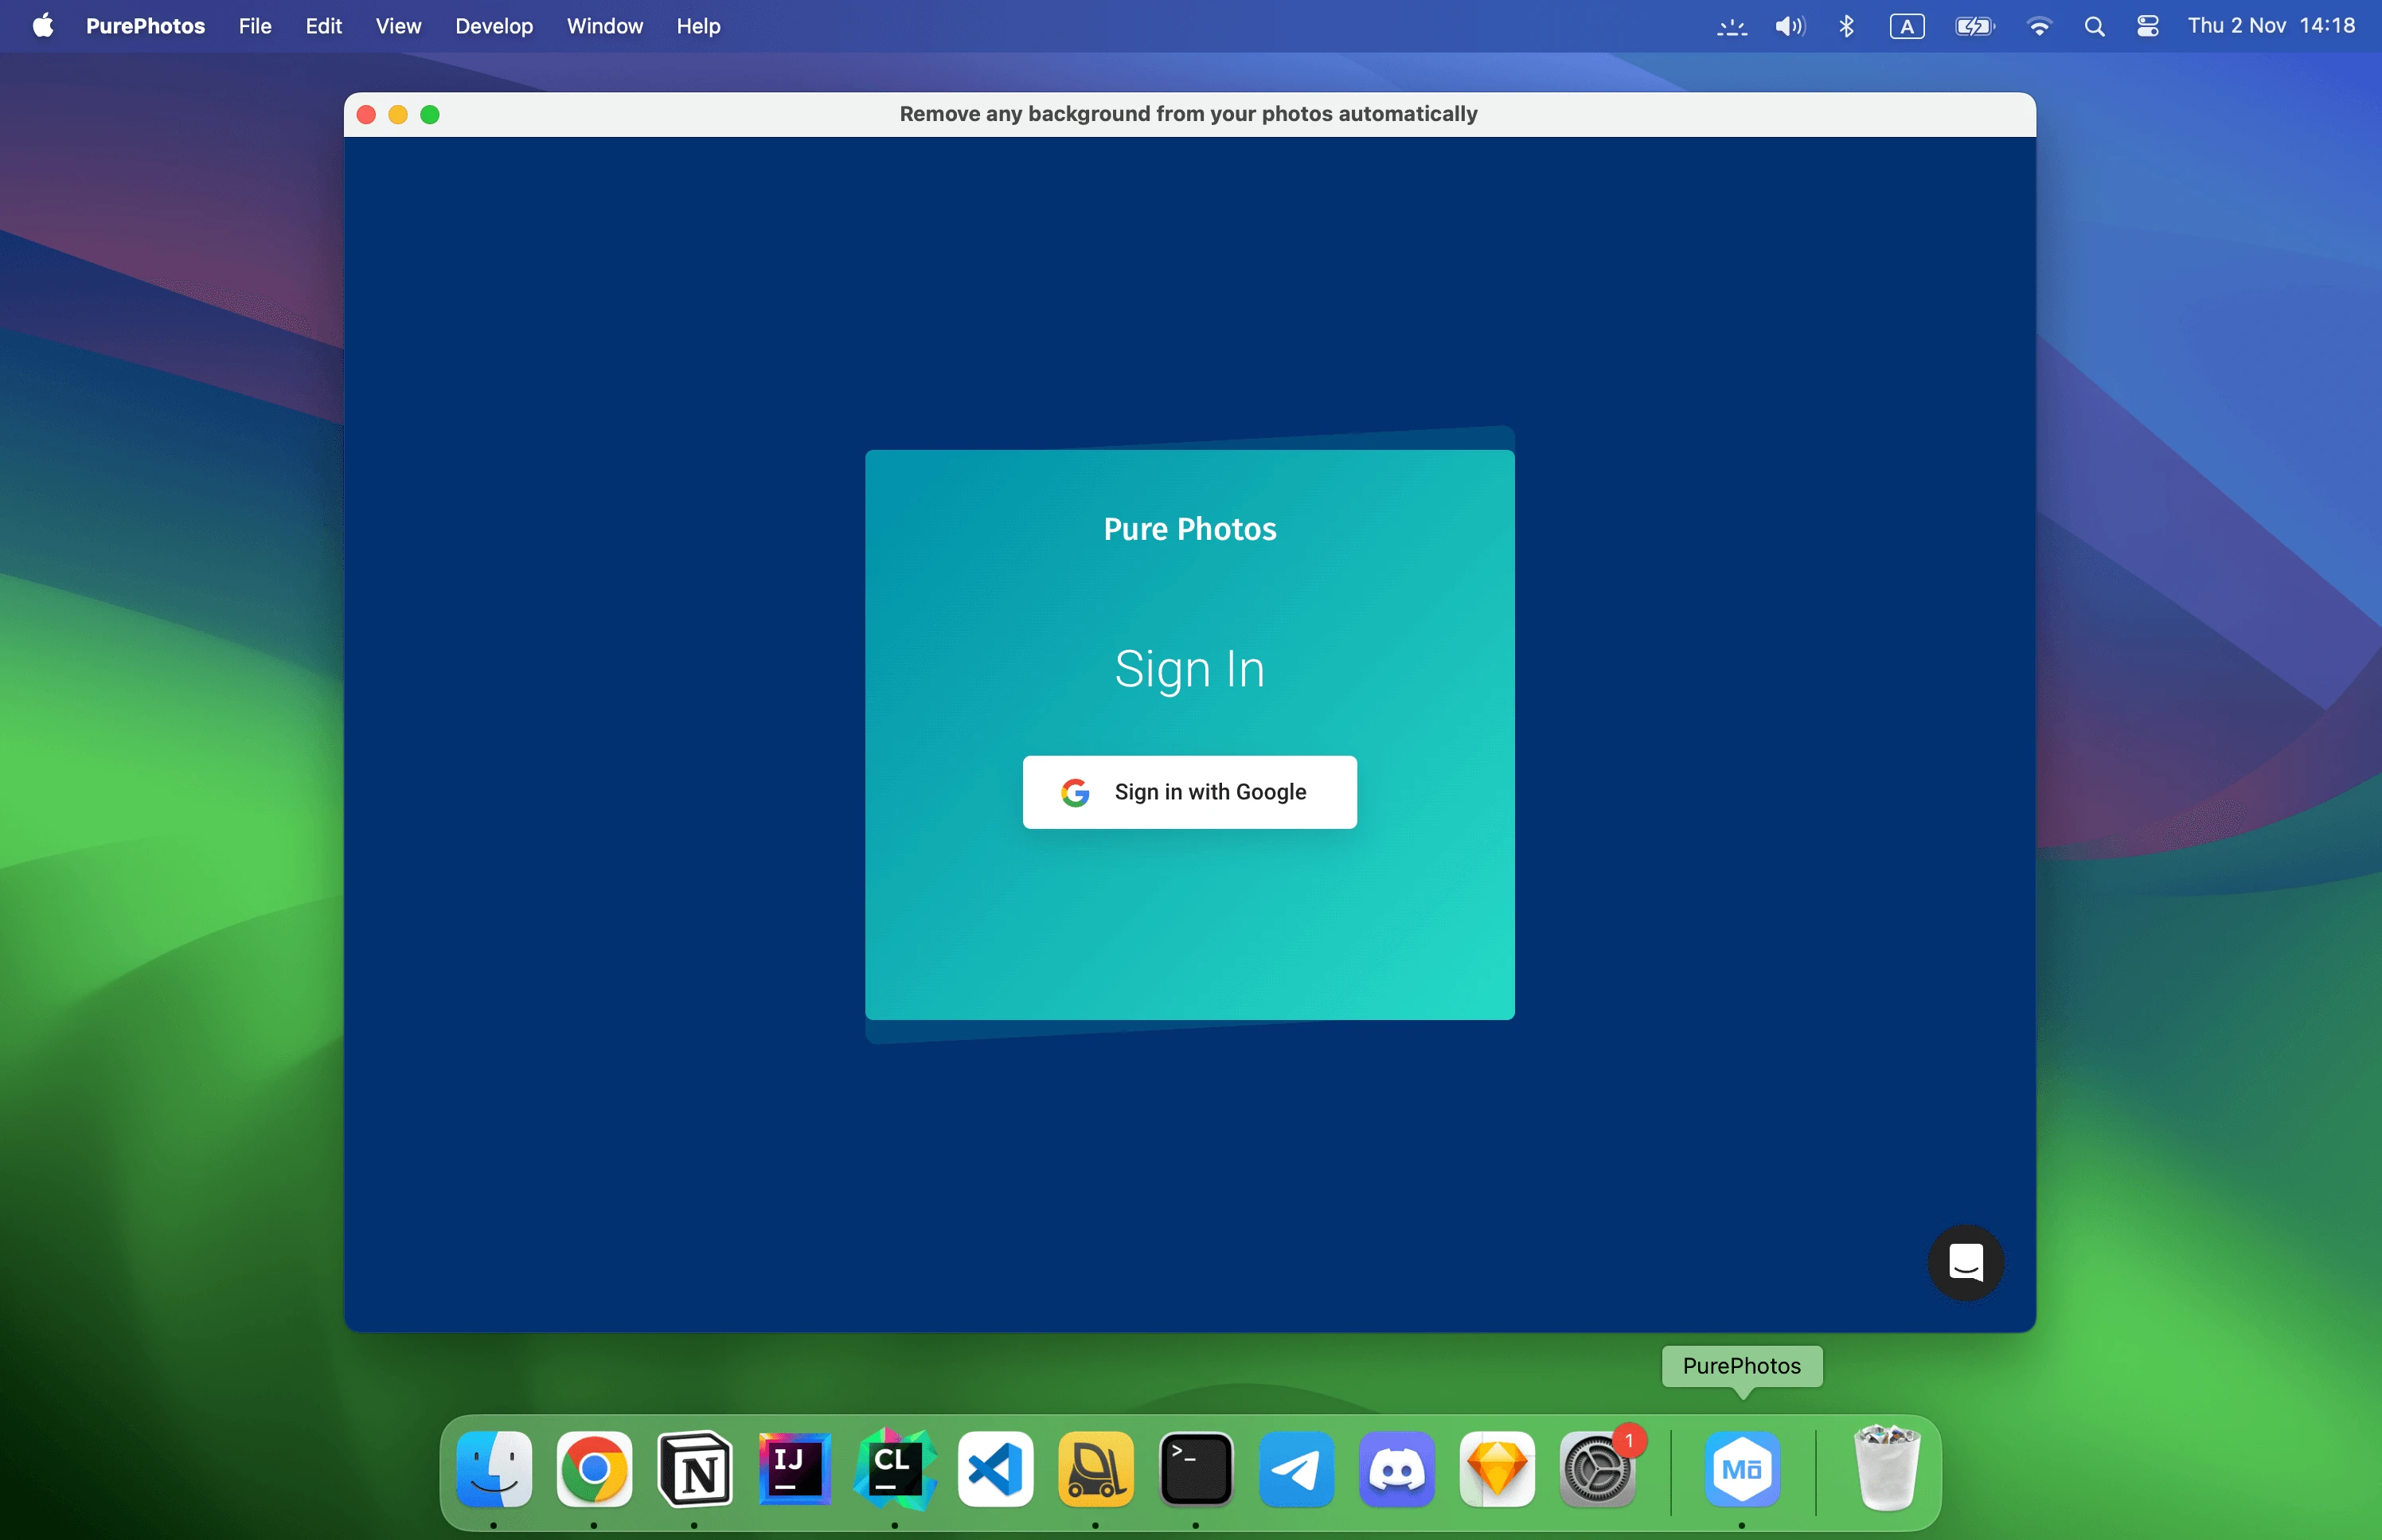Click the Spotlight search icon
This screenshot has width=2382, height=1540.
[2091, 26]
